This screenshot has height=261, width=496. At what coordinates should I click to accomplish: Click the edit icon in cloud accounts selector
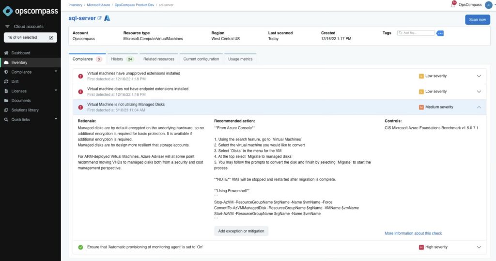pyautogui.click(x=51, y=37)
